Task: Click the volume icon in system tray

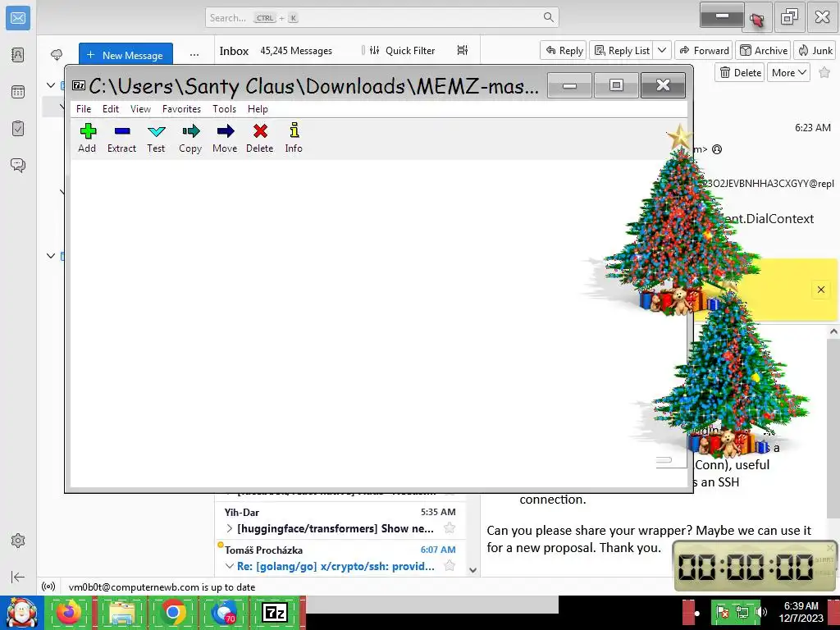Action: [761, 612]
